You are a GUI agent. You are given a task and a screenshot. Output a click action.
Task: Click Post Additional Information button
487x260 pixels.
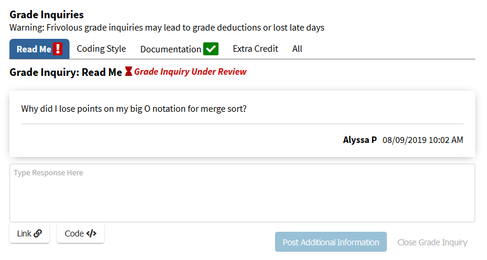[x=331, y=242]
